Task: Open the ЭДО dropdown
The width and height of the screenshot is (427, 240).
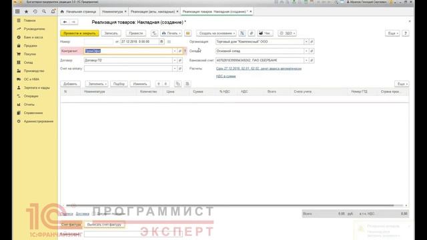Action: [288, 33]
